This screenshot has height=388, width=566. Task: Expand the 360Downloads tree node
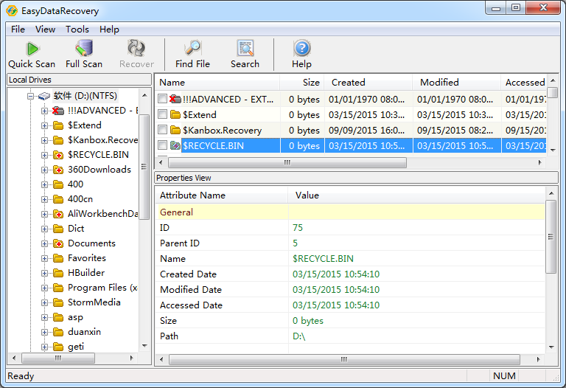pos(44,170)
